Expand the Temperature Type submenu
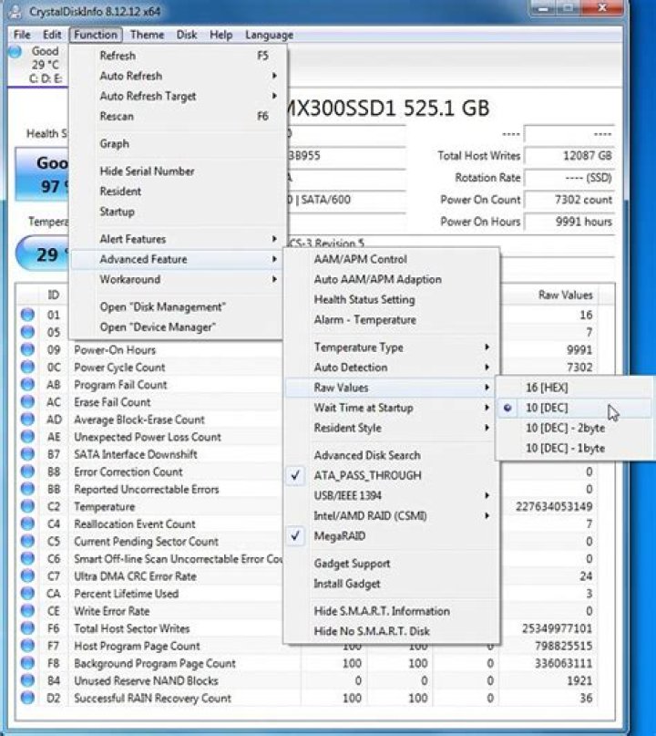This screenshot has width=656, height=736. point(392,347)
